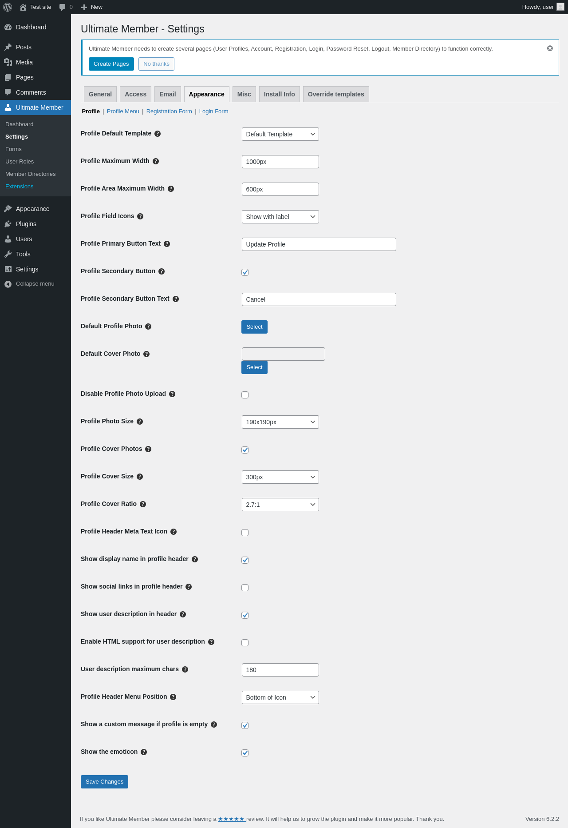Open the Profile Default Template dropdown
The width and height of the screenshot is (568, 828).
click(280, 134)
